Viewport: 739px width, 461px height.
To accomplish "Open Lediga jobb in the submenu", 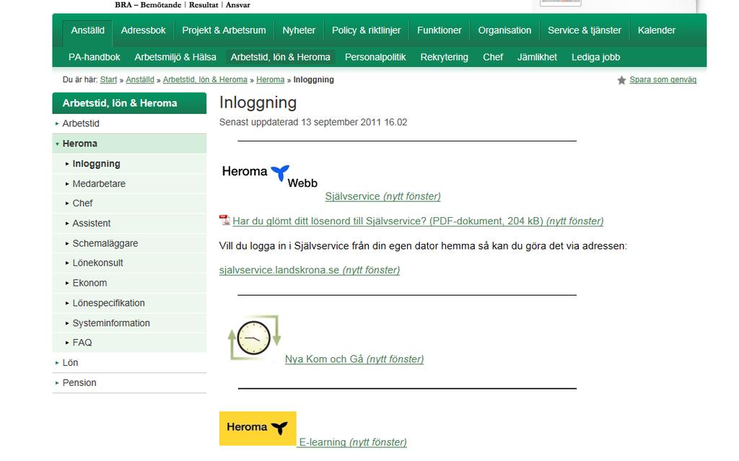I will coord(595,57).
